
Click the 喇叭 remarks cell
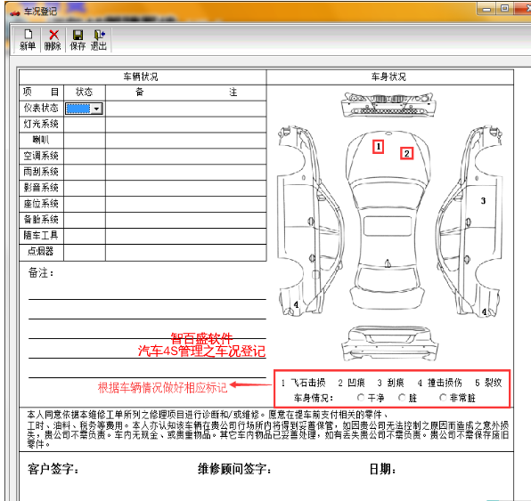tap(186, 141)
